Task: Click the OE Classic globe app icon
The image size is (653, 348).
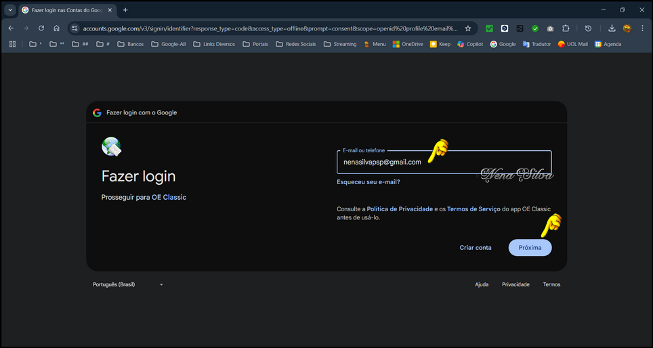Action: tap(111, 146)
